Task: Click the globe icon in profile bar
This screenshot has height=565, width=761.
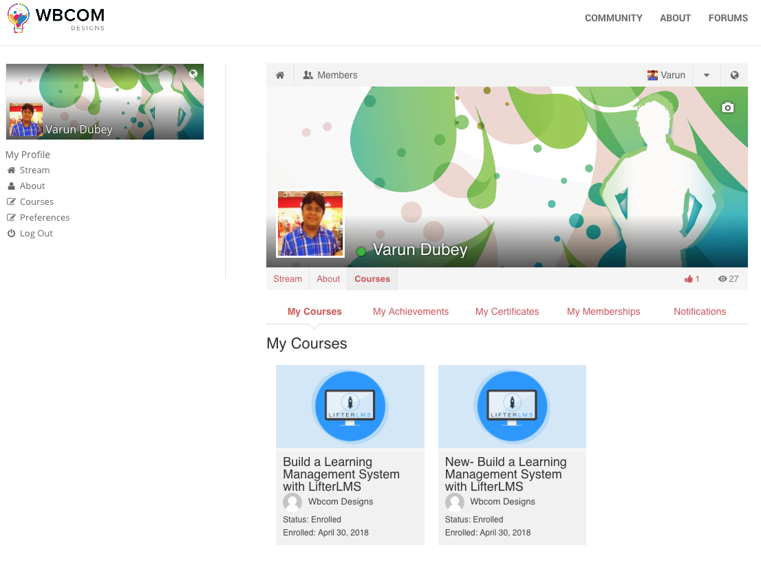Action: pyautogui.click(x=734, y=75)
